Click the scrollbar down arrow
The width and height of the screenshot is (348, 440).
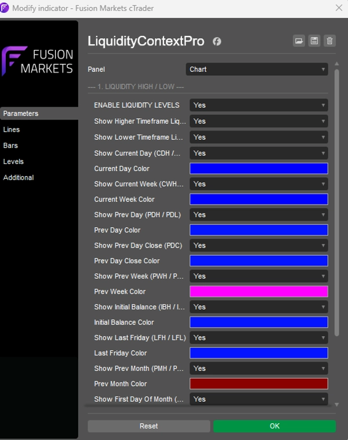pyautogui.click(x=337, y=405)
